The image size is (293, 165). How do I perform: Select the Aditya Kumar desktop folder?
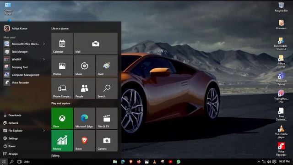tap(281, 61)
